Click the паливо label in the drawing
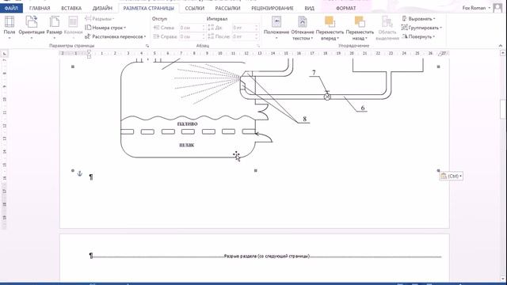The image size is (507, 285). coord(187,123)
